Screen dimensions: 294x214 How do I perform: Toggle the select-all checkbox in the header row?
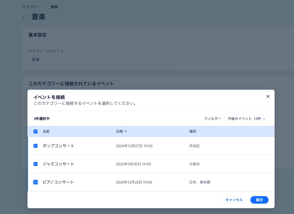coord(36,131)
